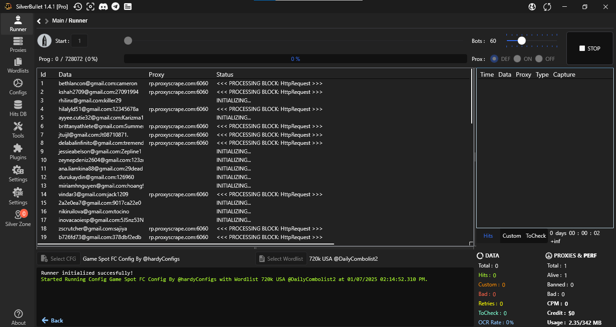Image resolution: width=616 pixels, height=327 pixels.
Task: Click the "Custom : 0" data counter
Action: [492, 285]
